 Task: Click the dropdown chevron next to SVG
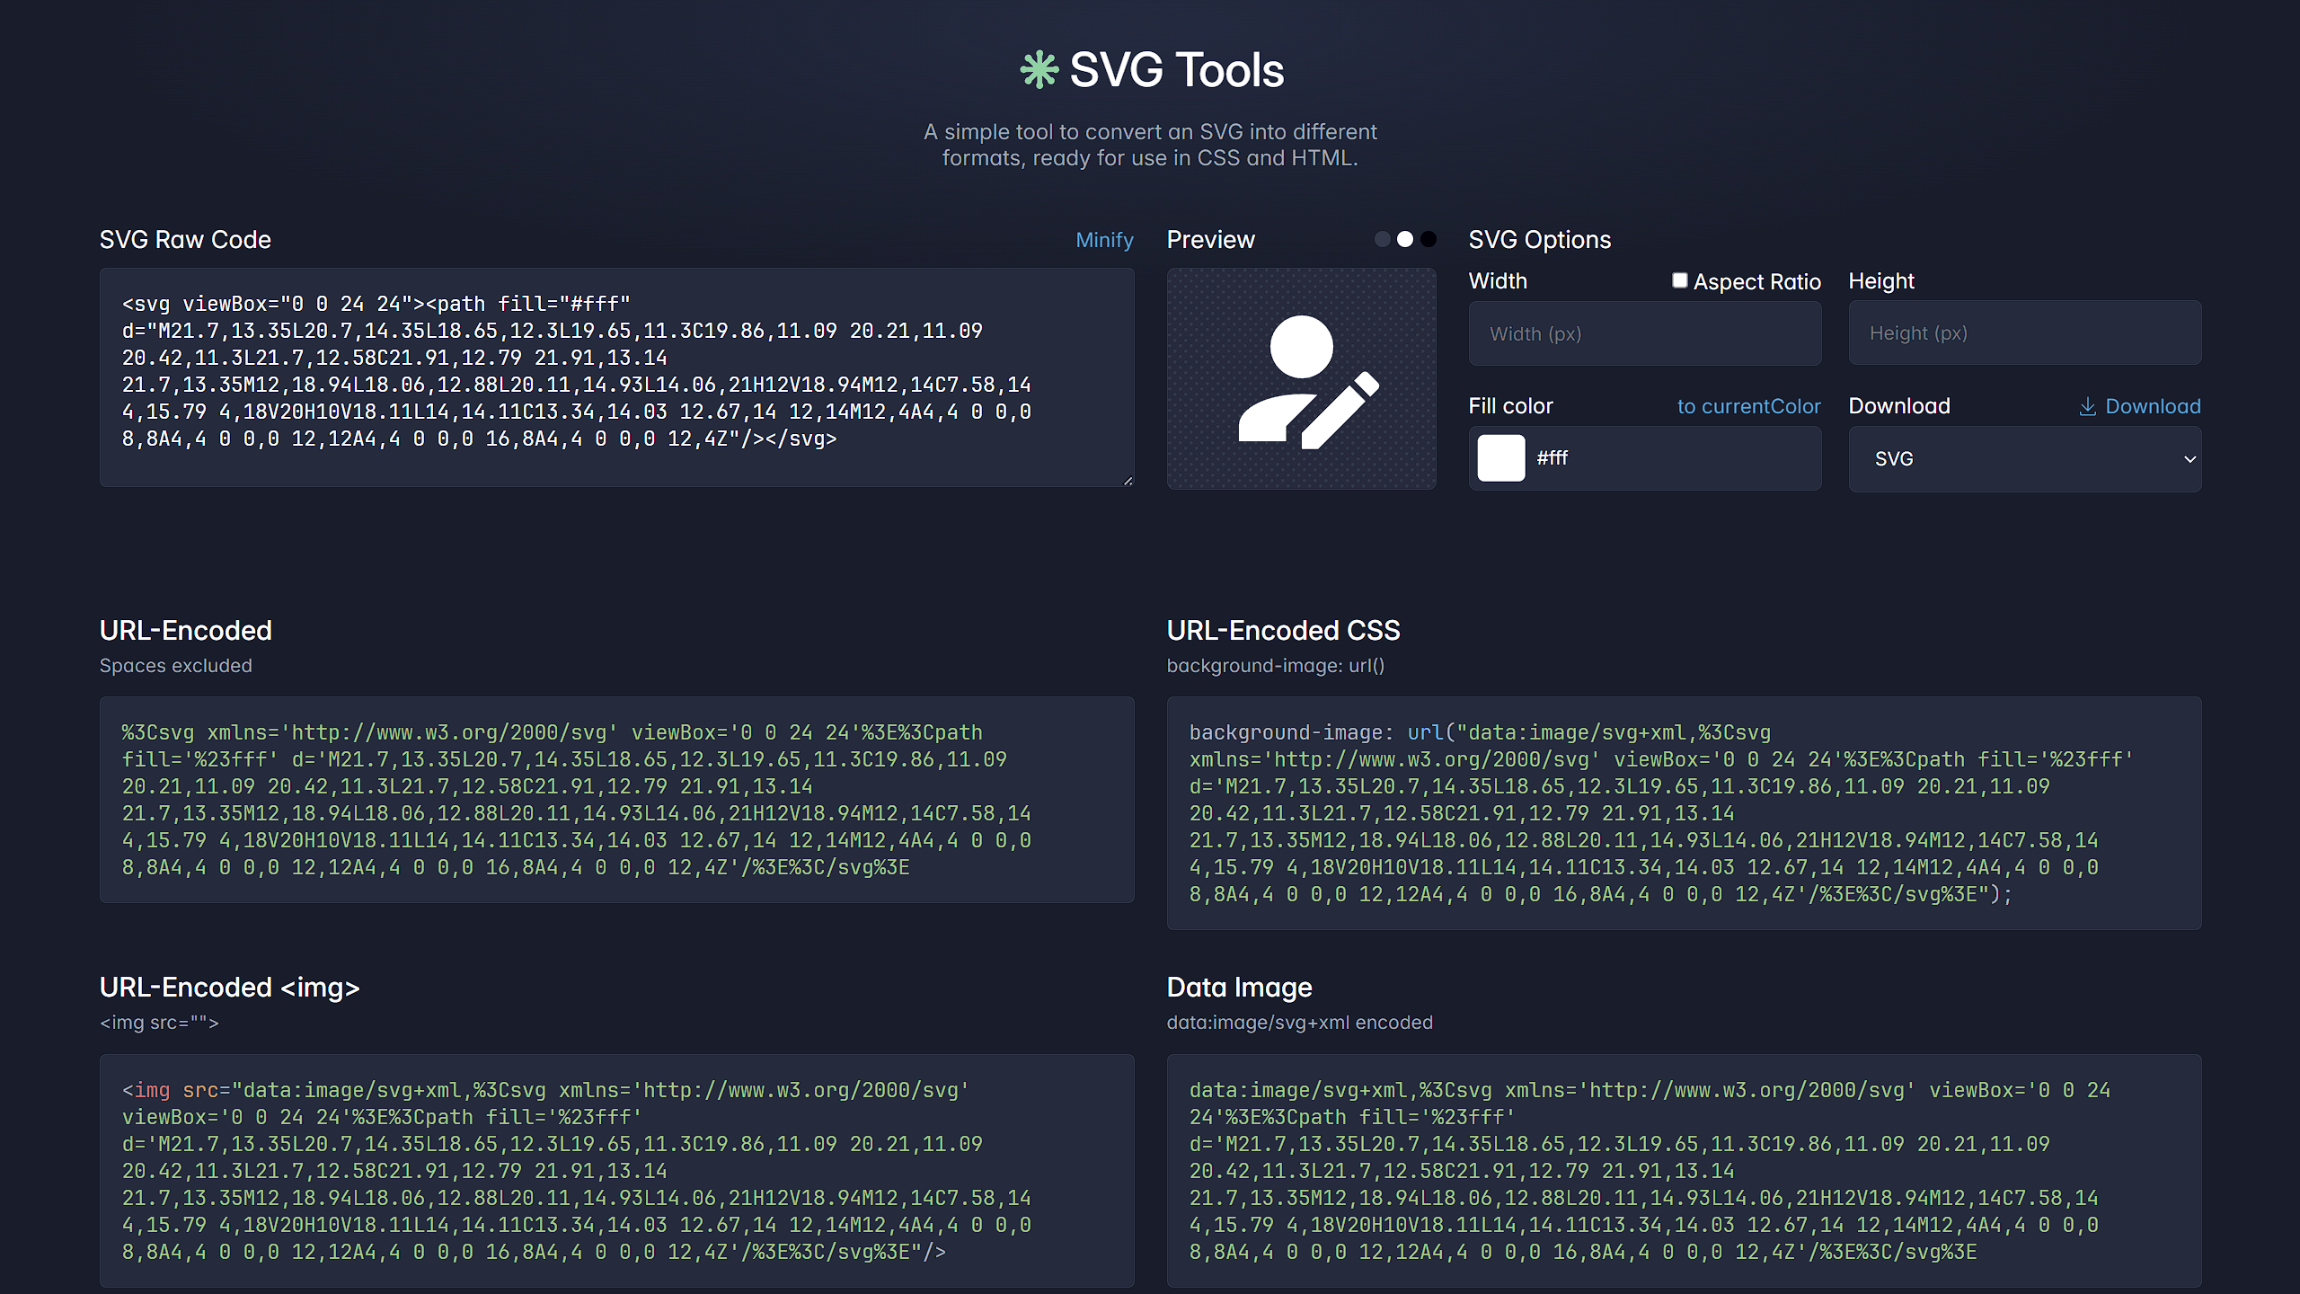pyautogui.click(x=2189, y=459)
